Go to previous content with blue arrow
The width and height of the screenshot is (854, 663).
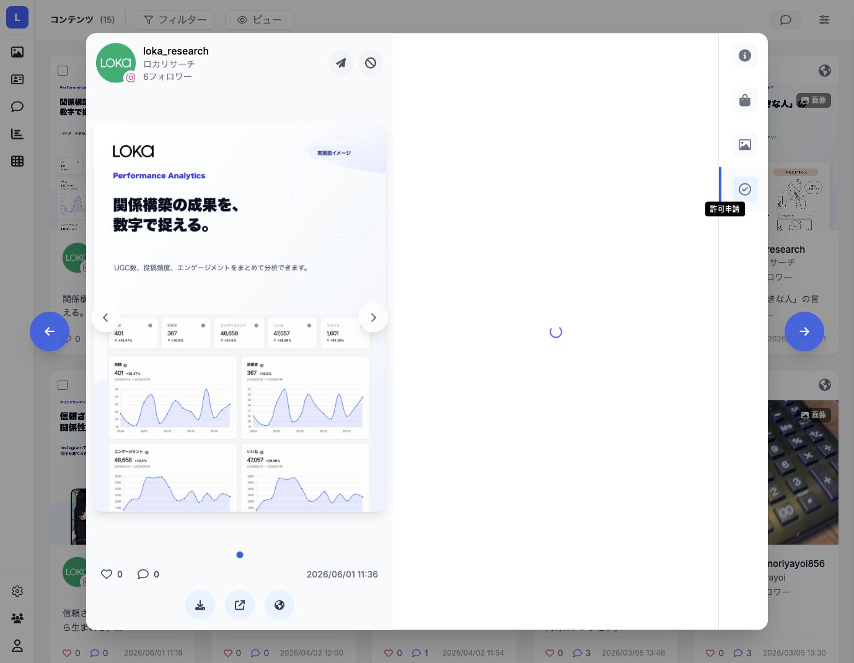tap(50, 331)
